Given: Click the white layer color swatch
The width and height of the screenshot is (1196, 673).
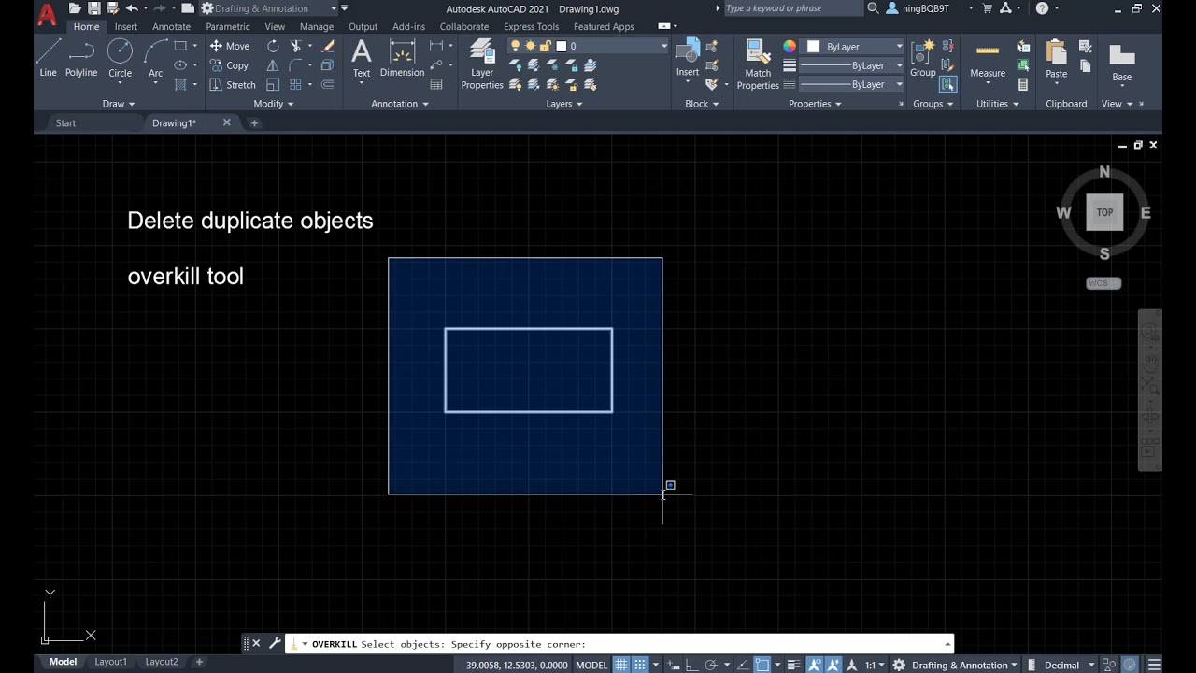Looking at the screenshot, I should [561, 46].
